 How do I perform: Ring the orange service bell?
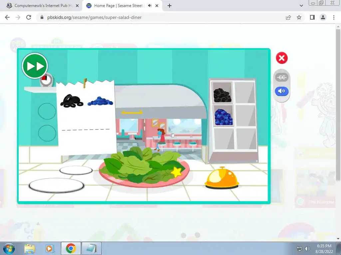(222, 178)
